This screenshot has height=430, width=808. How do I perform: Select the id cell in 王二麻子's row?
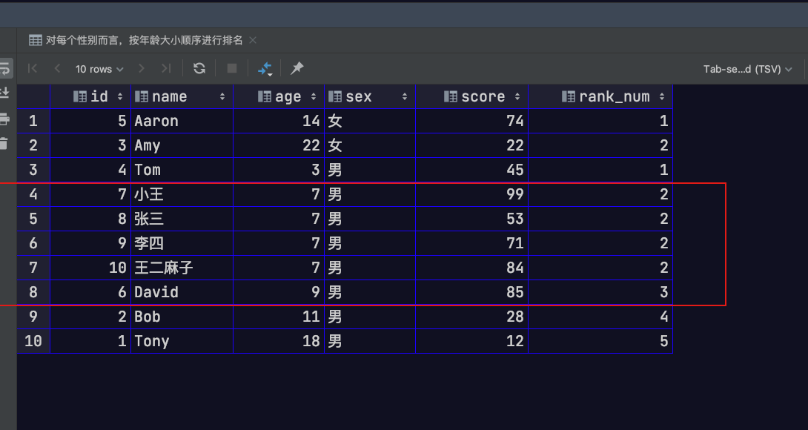90,268
